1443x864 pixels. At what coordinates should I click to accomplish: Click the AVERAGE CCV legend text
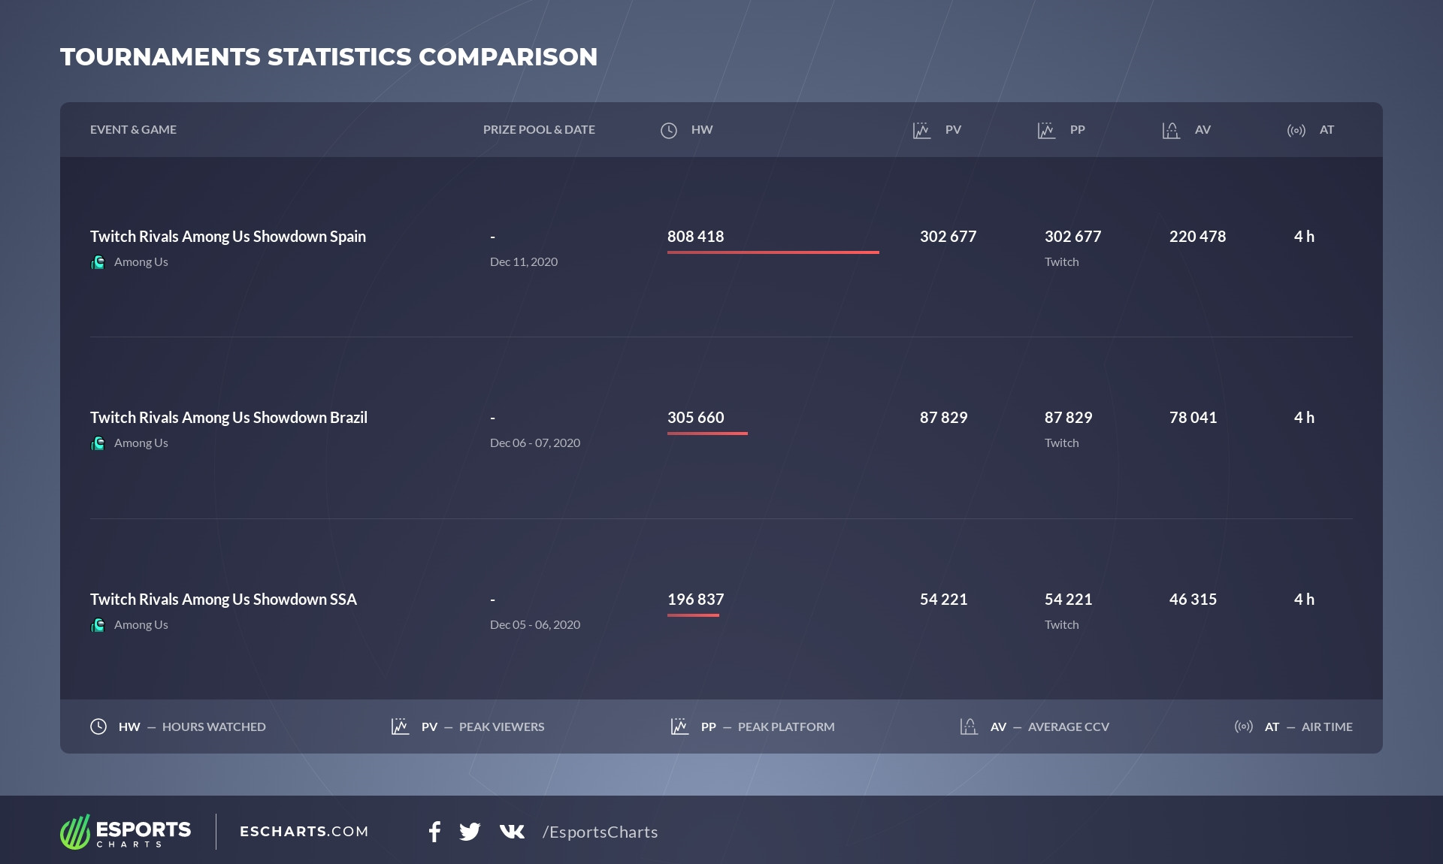[x=1069, y=727]
